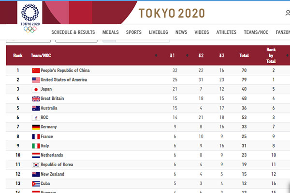Click the Republic of Korea flag icon
Image resolution: width=290 pixels, height=193 pixels.
[x=36, y=165]
